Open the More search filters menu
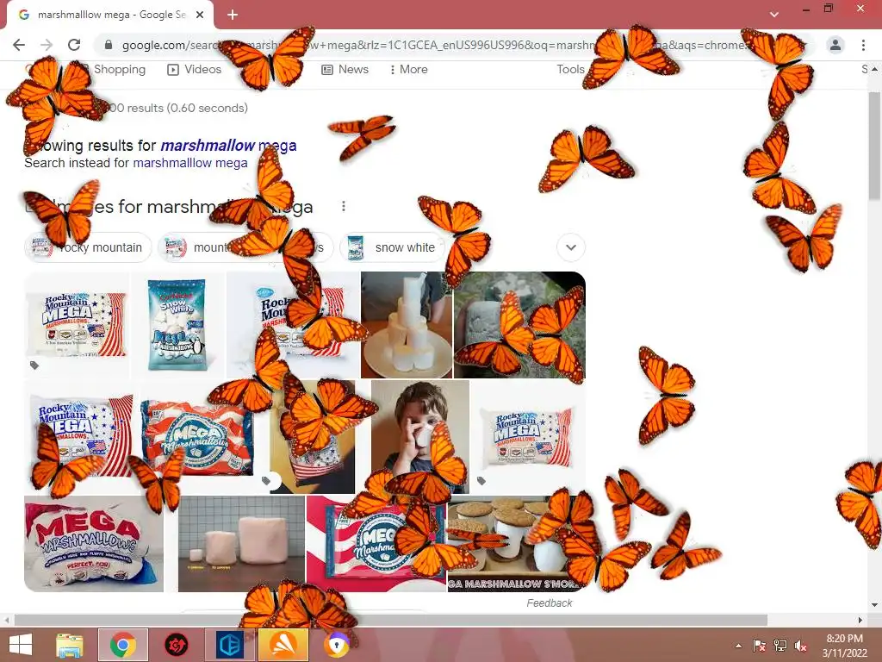 [409, 69]
